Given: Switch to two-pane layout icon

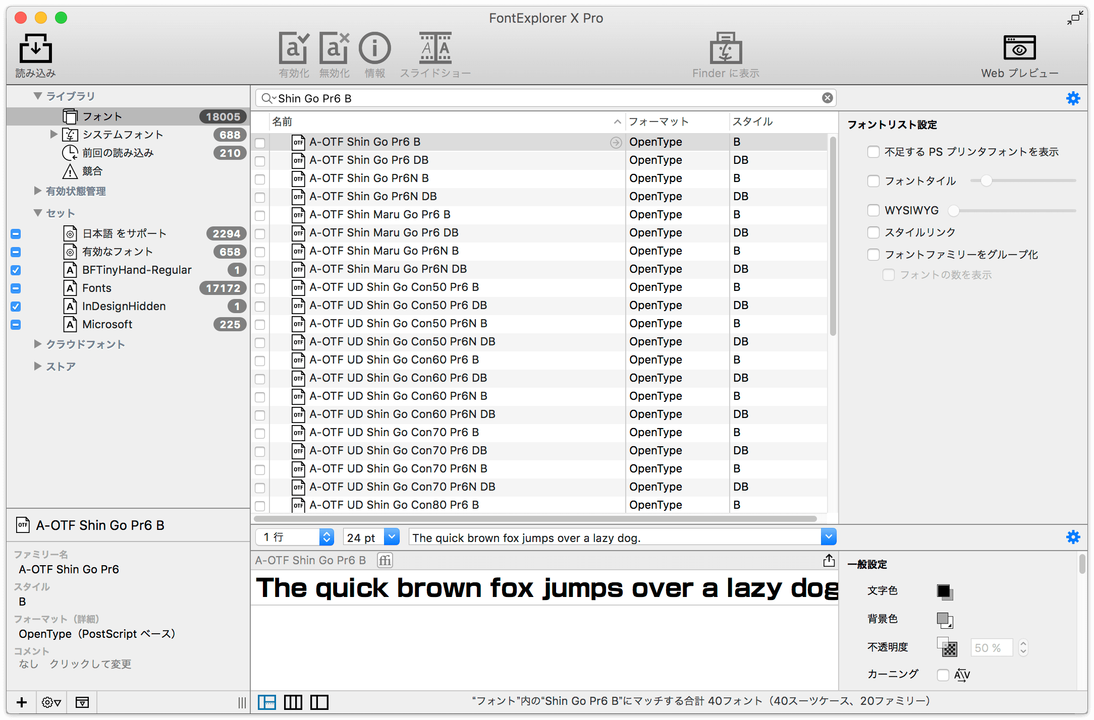Looking at the screenshot, I should tap(319, 702).
